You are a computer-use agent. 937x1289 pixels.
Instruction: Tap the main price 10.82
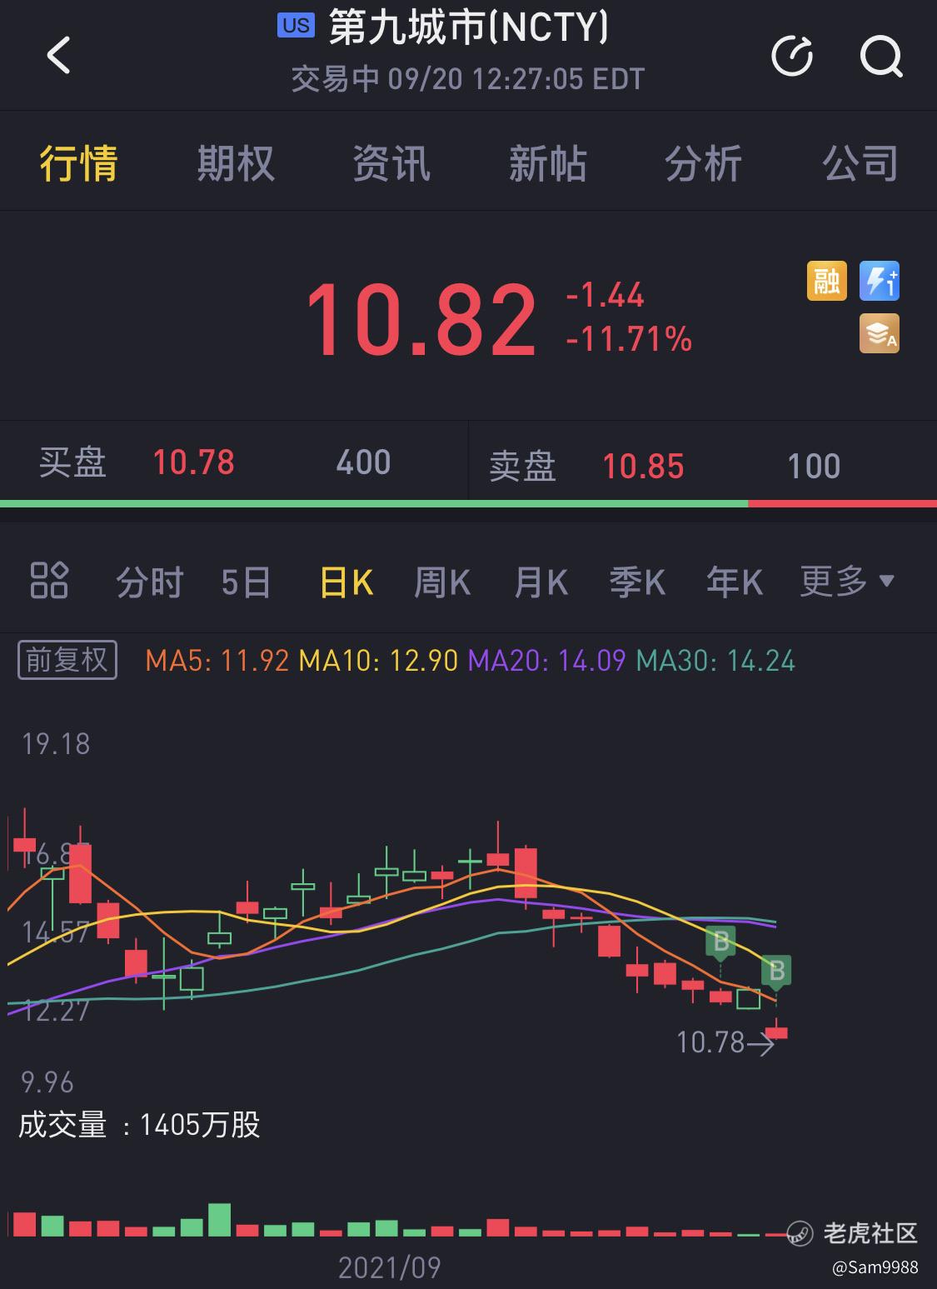tap(421, 320)
